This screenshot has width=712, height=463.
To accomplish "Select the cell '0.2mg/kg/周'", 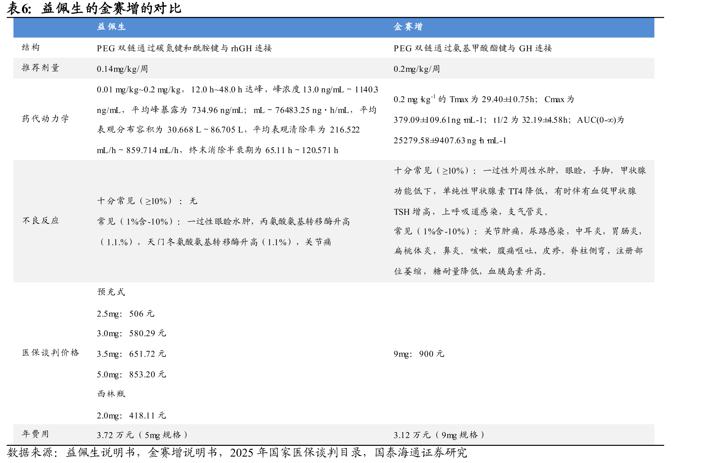I will coord(417,69).
